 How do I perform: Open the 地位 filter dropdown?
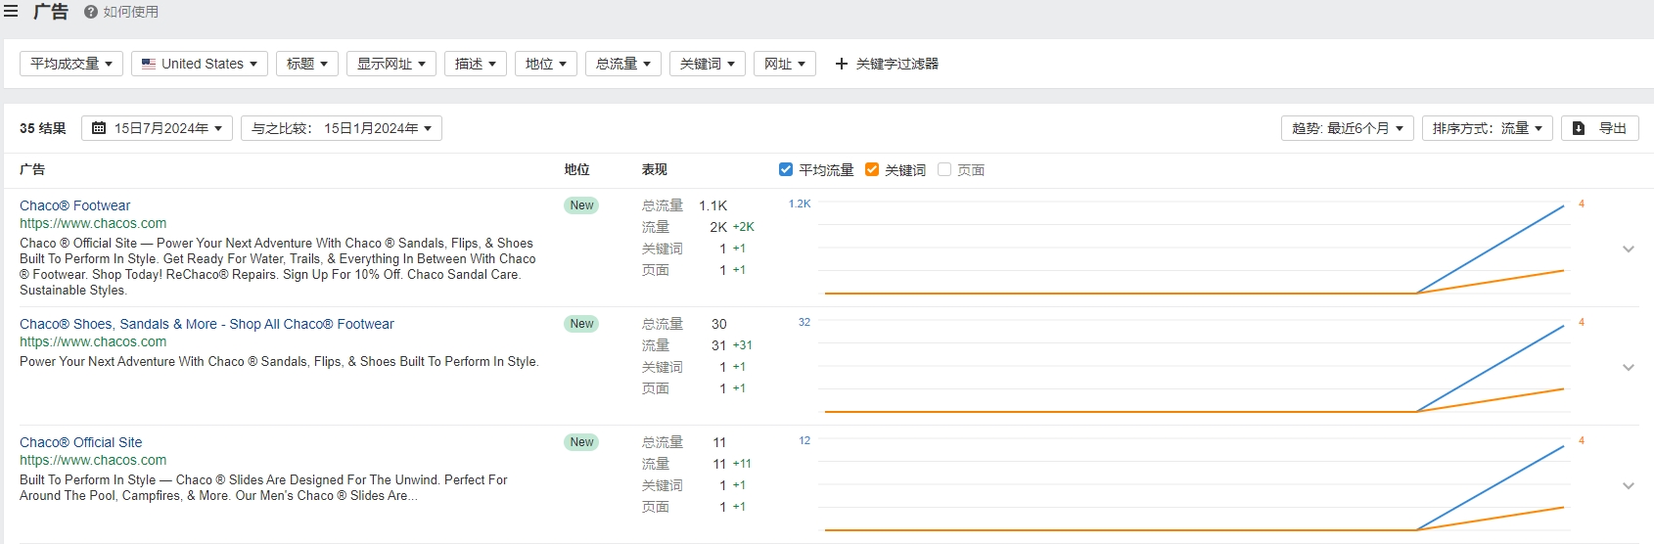pyautogui.click(x=546, y=64)
